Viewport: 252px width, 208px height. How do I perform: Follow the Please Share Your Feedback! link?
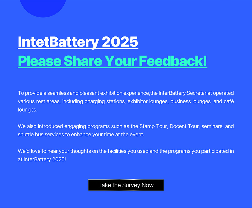click(x=113, y=61)
